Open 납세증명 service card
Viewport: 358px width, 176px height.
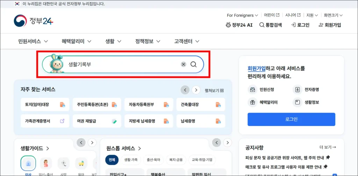point(201,121)
